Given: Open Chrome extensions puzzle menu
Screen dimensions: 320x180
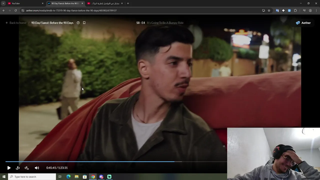Looking at the screenshot, I should point(295,10).
